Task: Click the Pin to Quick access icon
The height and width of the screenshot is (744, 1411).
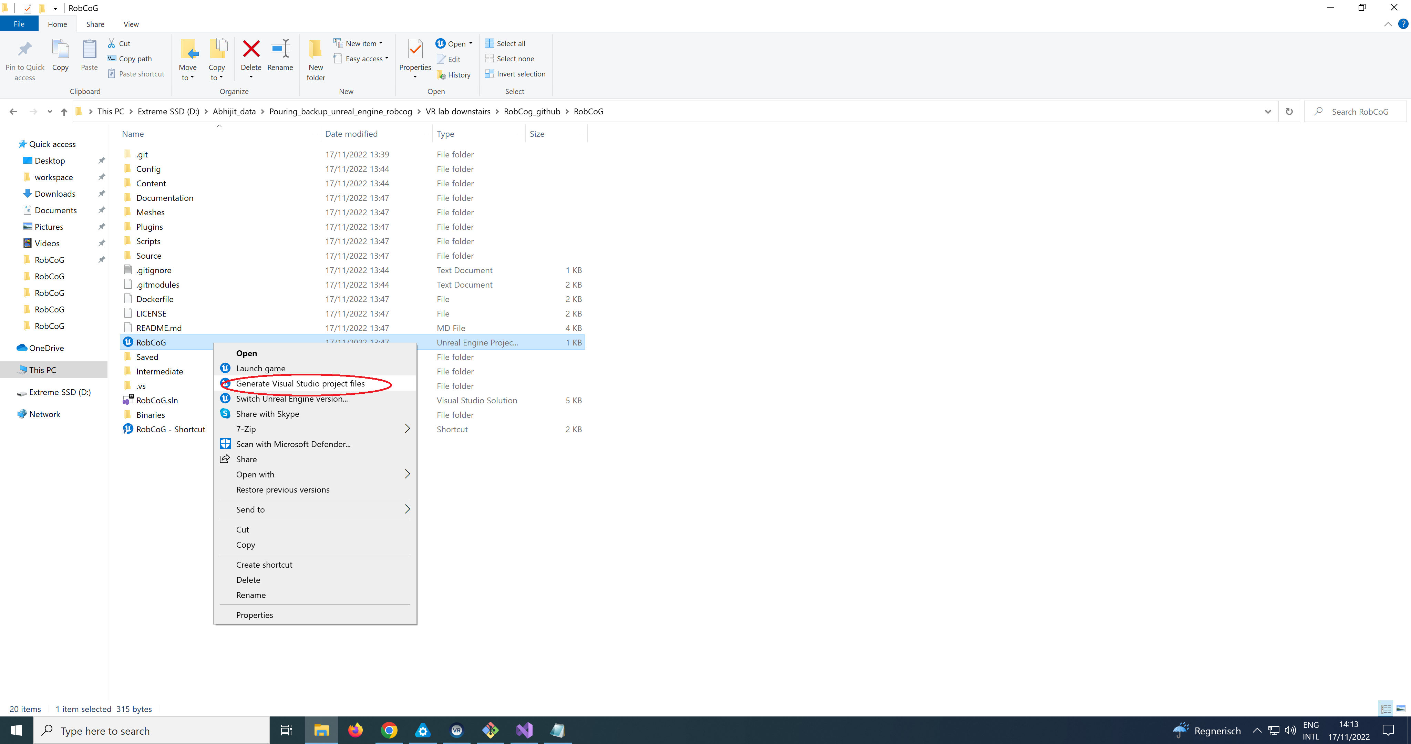Action: pos(25,49)
